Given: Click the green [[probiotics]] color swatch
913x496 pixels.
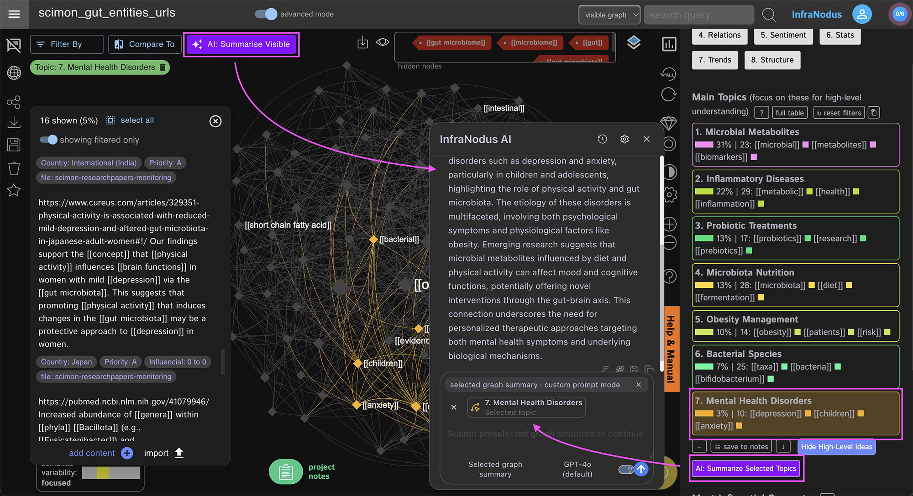Looking at the screenshot, I should [x=807, y=238].
